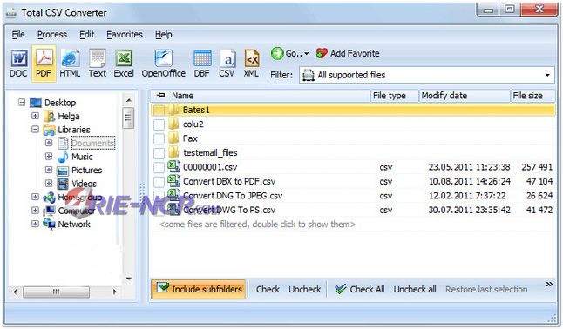
Task: Open the Help menu
Action: [163, 35]
